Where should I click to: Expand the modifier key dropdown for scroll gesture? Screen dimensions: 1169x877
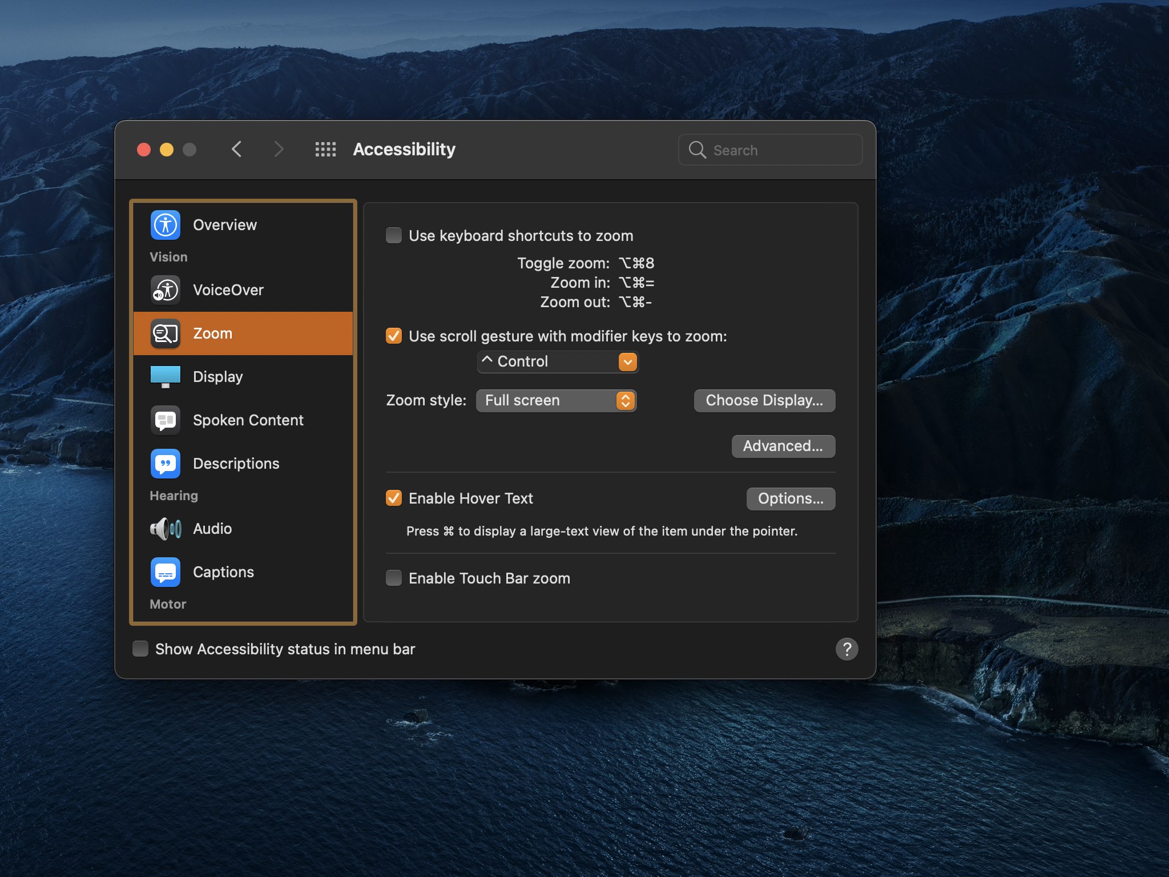click(627, 361)
